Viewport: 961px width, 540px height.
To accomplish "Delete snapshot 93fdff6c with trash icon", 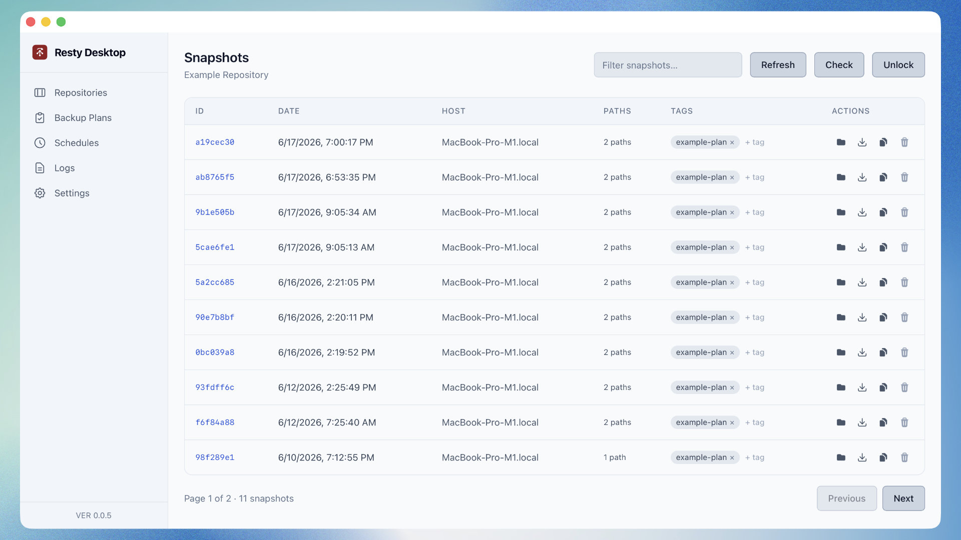I will pyautogui.click(x=904, y=387).
